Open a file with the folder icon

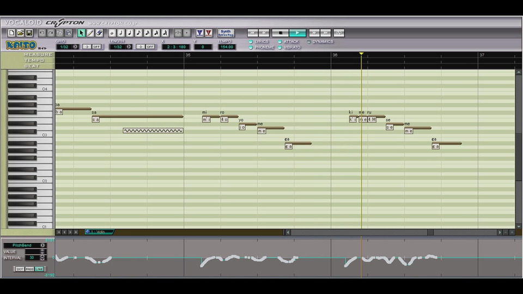pyautogui.click(x=20, y=33)
